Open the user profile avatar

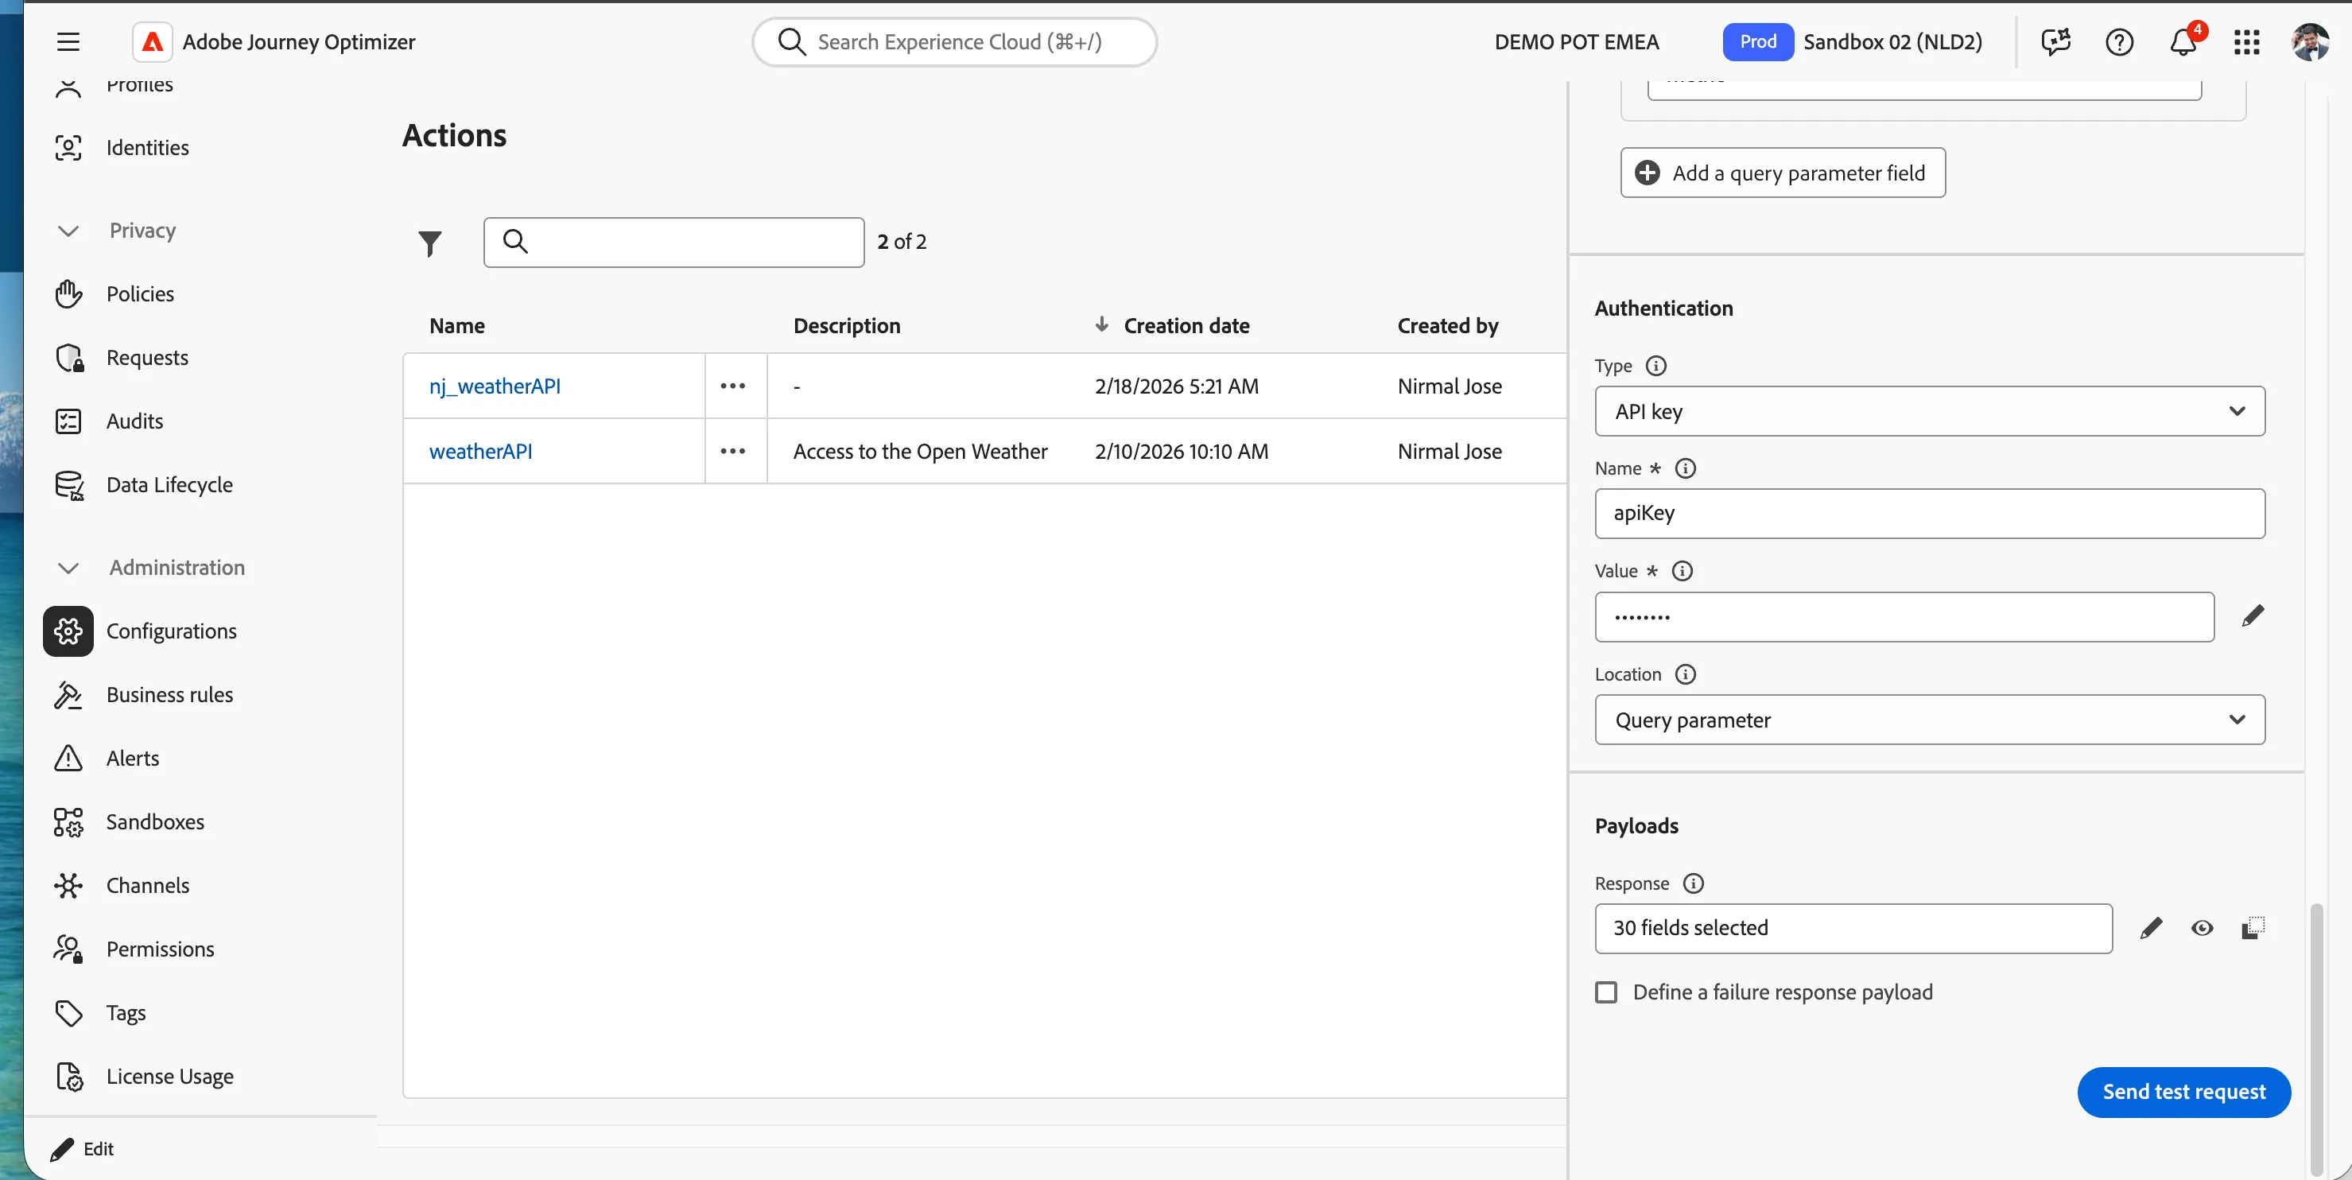tap(2311, 42)
